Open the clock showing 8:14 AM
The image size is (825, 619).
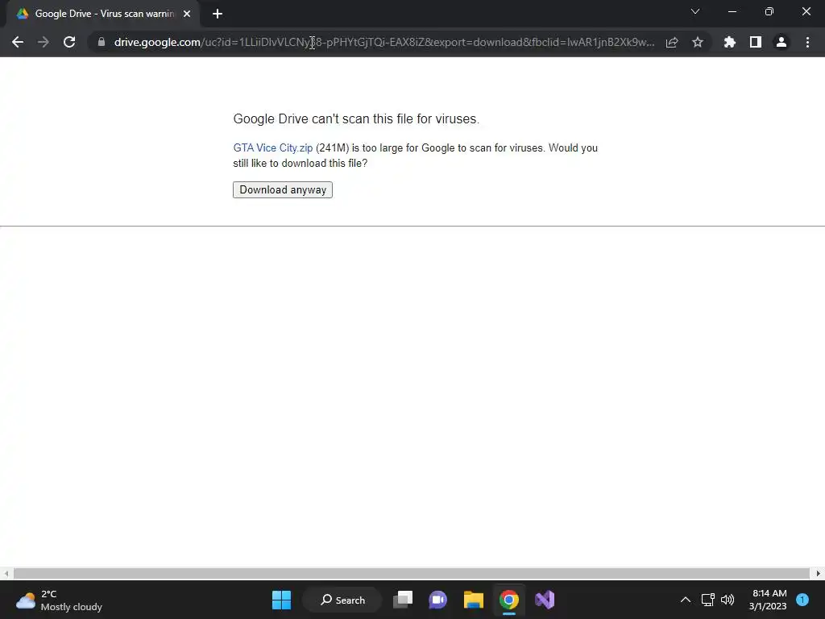(768, 600)
